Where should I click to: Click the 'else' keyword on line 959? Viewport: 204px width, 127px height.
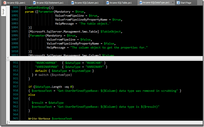[32, 95]
